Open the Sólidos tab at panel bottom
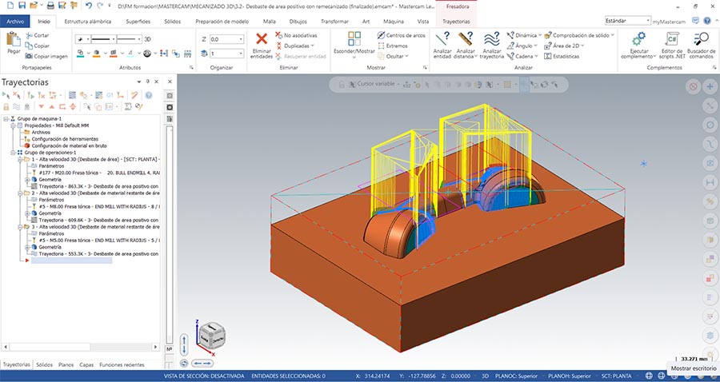The height and width of the screenshot is (382, 720). (44, 364)
